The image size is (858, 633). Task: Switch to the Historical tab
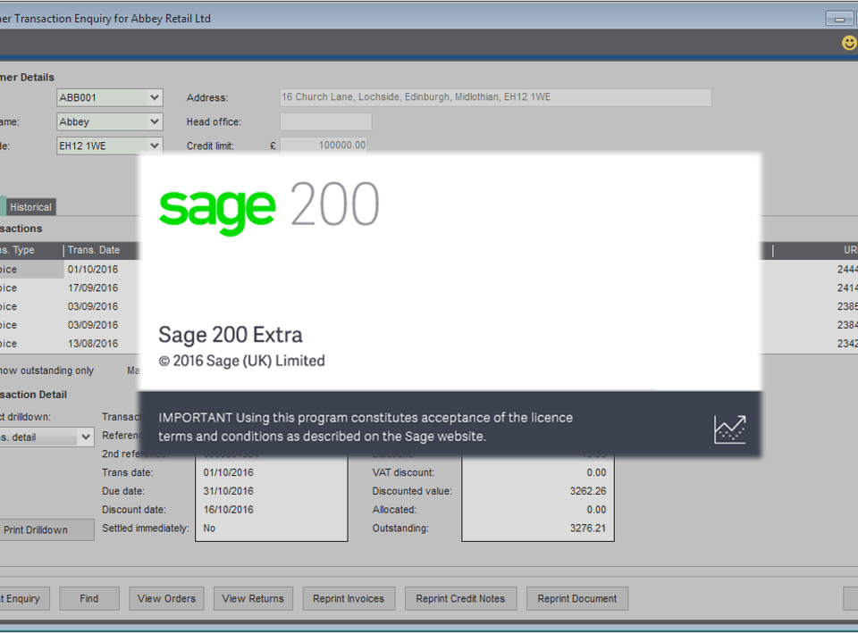point(30,207)
